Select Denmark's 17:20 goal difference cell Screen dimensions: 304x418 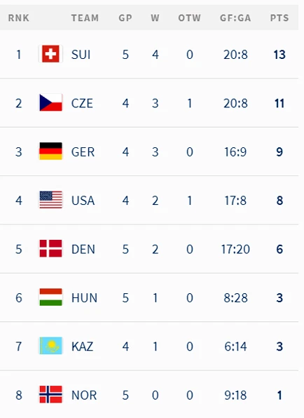click(x=235, y=249)
